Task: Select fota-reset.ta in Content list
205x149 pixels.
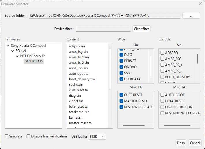Action: (78, 107)
